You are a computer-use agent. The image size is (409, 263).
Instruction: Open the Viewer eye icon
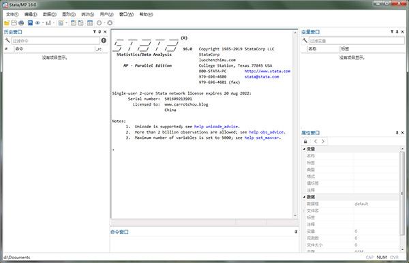[x=37, y=23]
